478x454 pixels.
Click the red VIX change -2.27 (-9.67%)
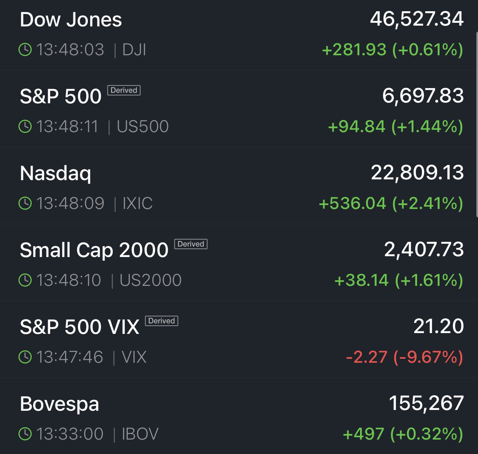(404, 357)
